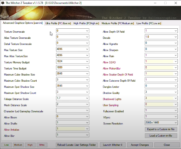Go to Low Profile [PCLow.ini] tab

[149, 23]
